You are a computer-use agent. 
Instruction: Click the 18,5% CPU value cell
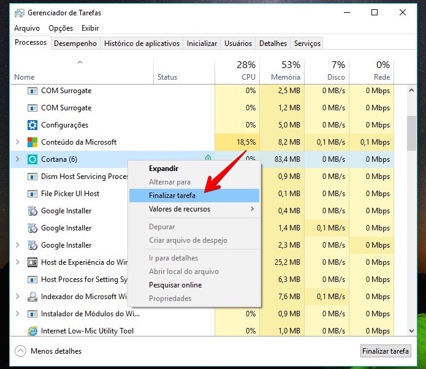tap(237, 142)
